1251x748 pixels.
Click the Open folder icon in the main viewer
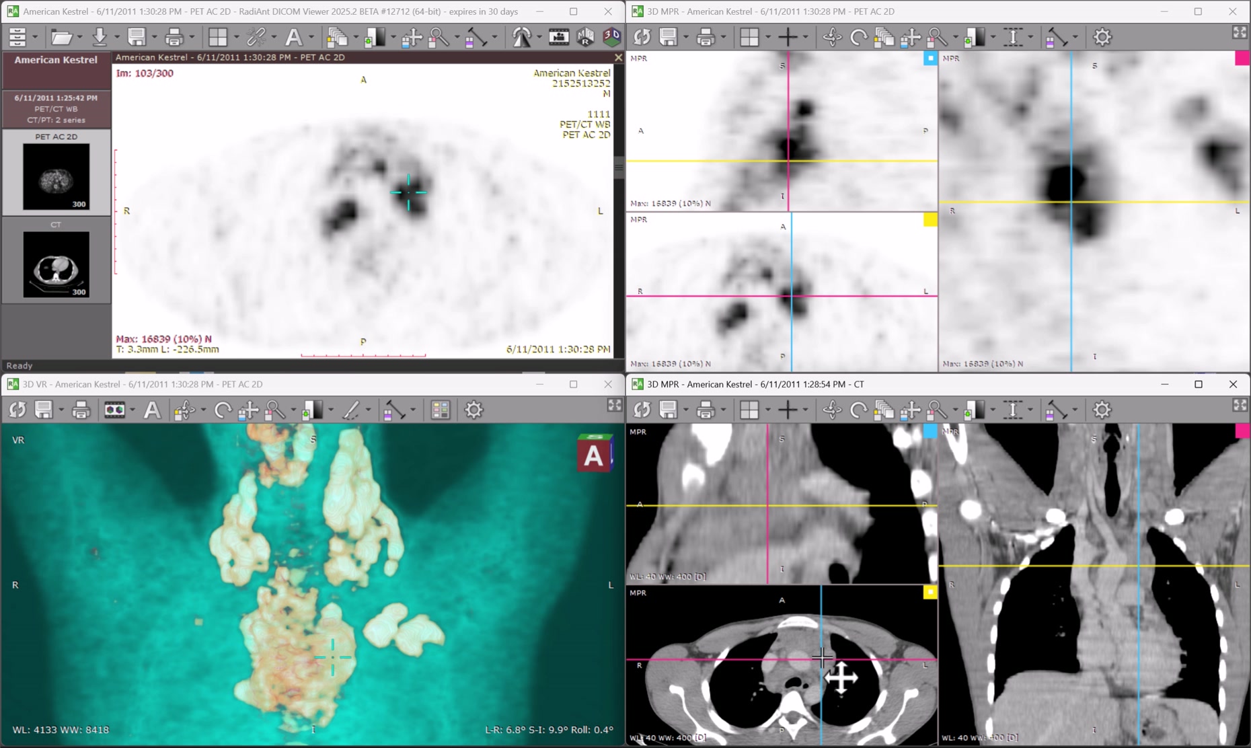[x=61, y=37]
